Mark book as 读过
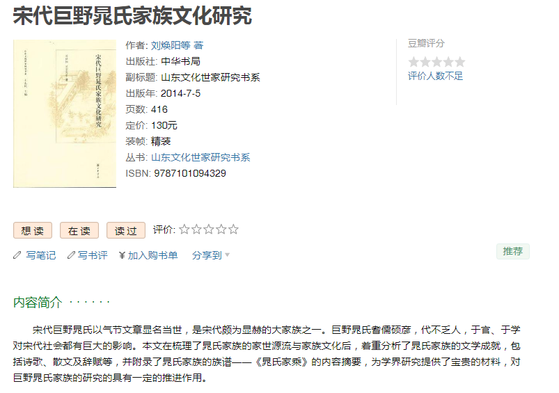Viewport: 559px width, 393px height. pyautogui.click(x=126, y=231)
